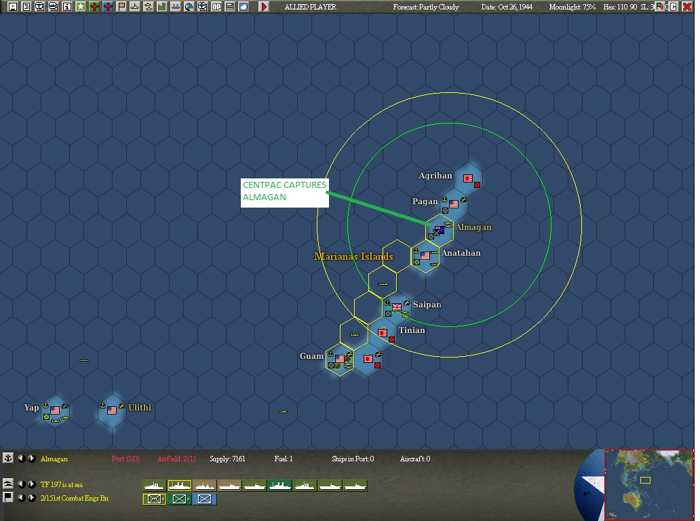Viewport: 700px width, 521px height.
Task: Click the anchor base icon beside Almagan
Action: pyautogui.click(x=7, y=458)
